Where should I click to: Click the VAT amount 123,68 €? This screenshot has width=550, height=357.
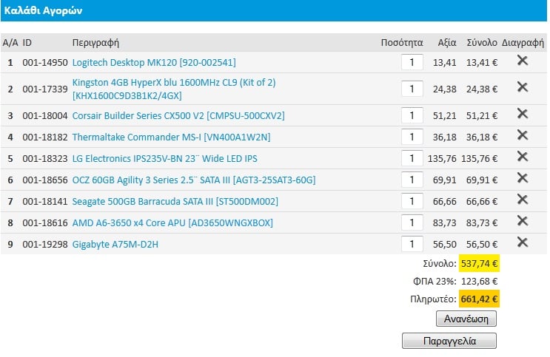point(479,282)
